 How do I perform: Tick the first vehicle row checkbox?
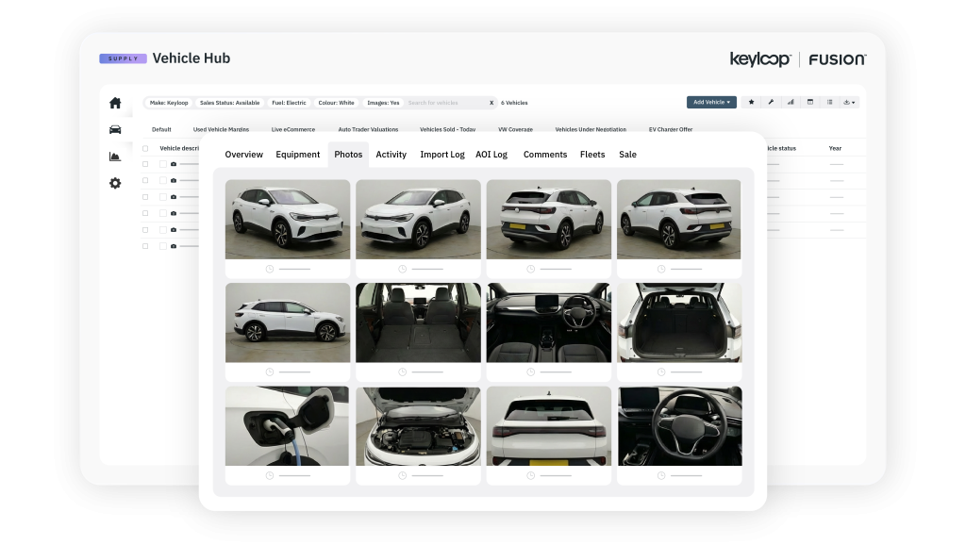click(x=145, y=164)
